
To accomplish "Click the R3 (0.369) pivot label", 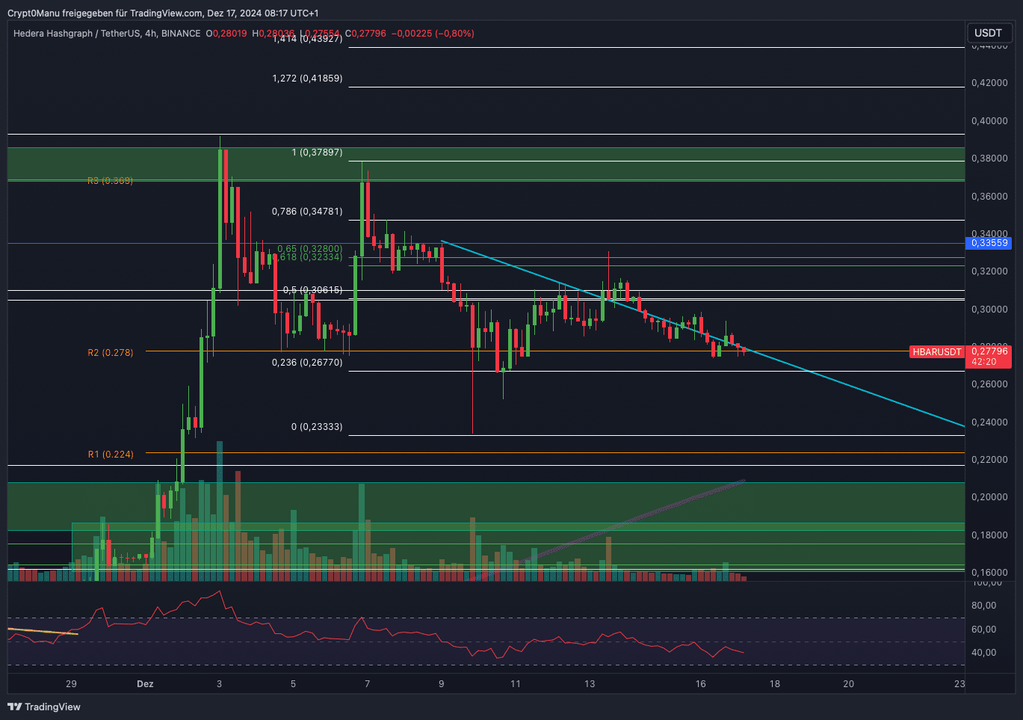I will [111, 181].
